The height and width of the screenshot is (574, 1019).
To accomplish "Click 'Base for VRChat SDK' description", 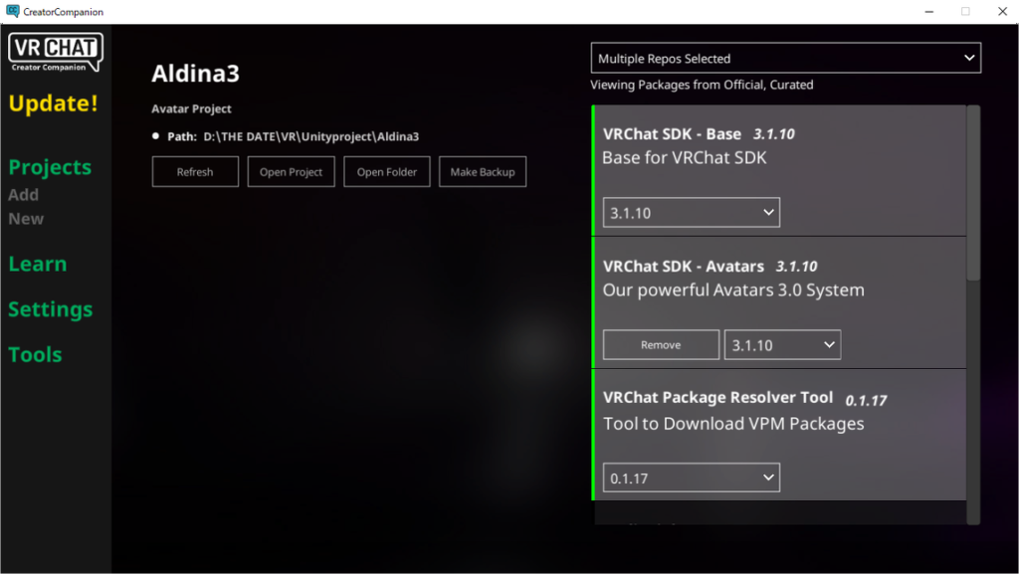I will click(685, 158).
